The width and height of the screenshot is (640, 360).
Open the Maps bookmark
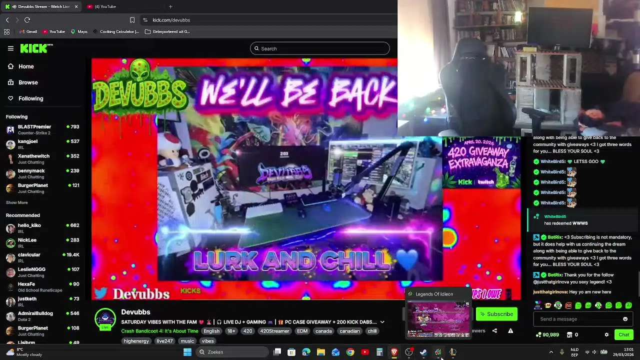coord(79,31)
